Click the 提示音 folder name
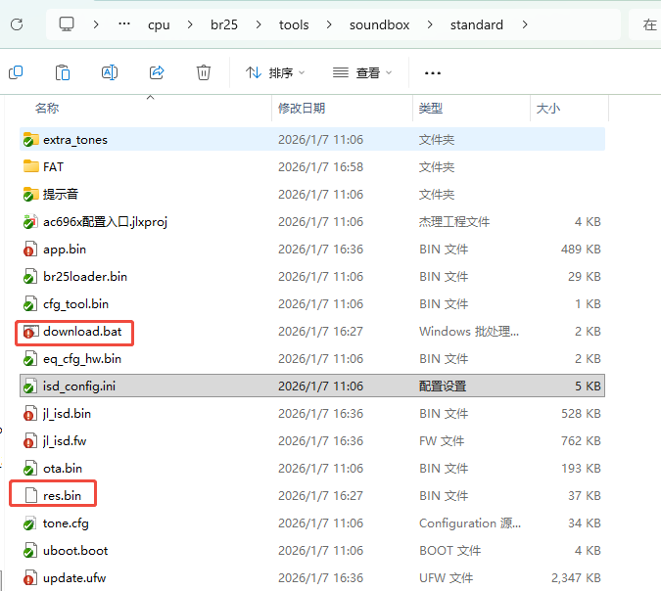This screenshot has width=661, height=591. coord(61,194)
